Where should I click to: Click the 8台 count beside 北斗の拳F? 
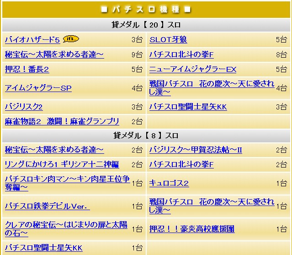coord(281,54)
